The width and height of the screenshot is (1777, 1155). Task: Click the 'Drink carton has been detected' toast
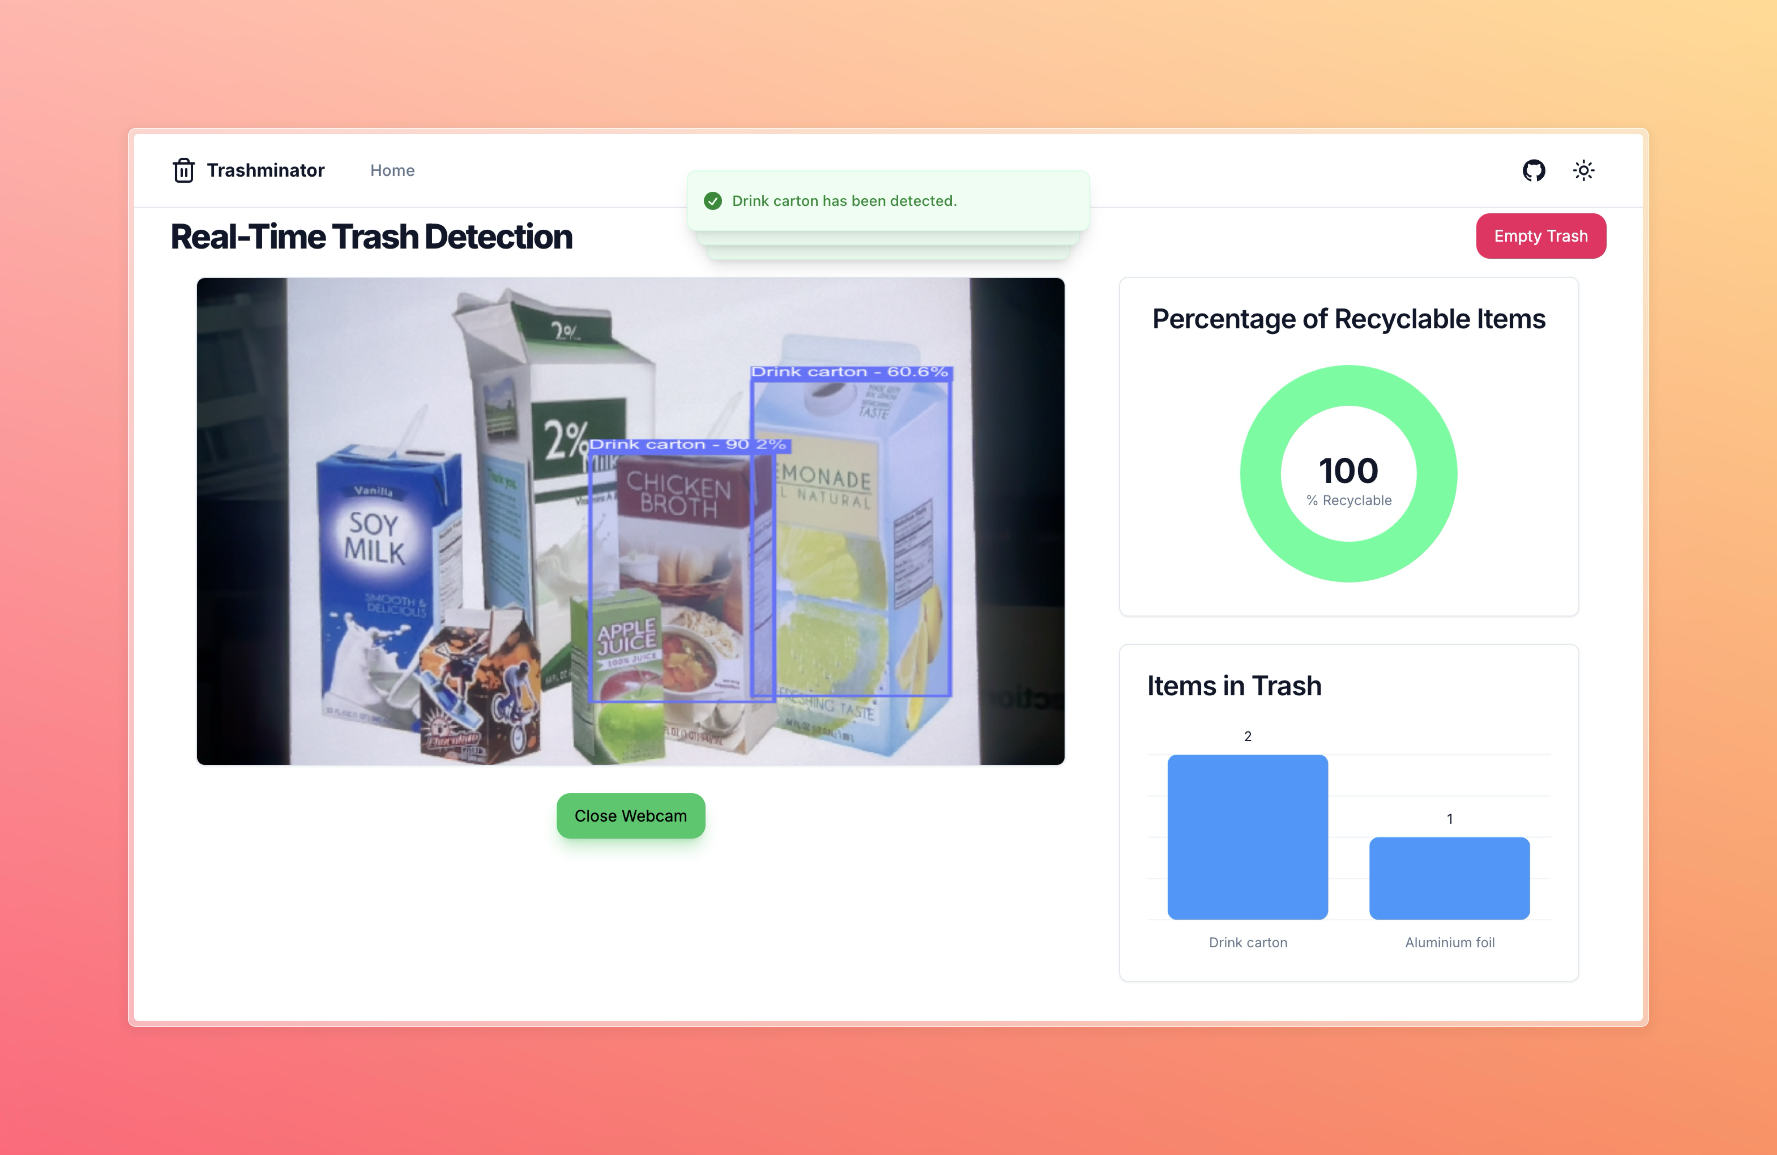point(887,201)
